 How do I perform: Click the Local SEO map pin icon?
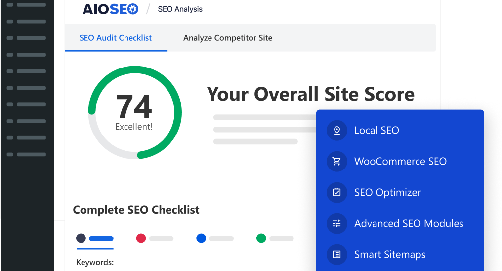point(337,130)
